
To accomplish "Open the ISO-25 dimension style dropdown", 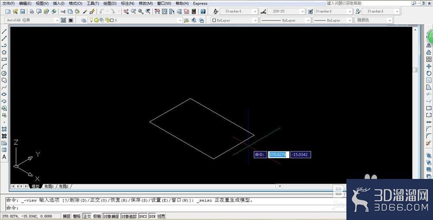I will (x=286, y=11).
